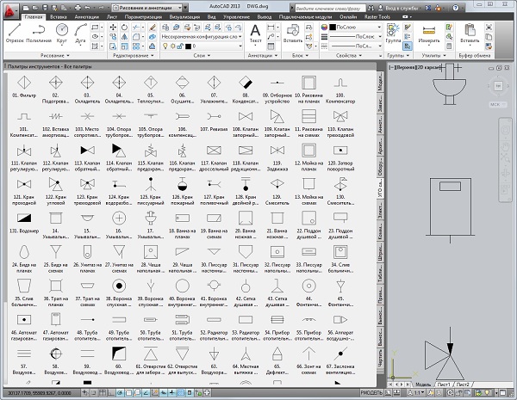Click the Вставить paste icon in clipboard
The width and height of the screenshot is (517, 400).
[470, 32]
